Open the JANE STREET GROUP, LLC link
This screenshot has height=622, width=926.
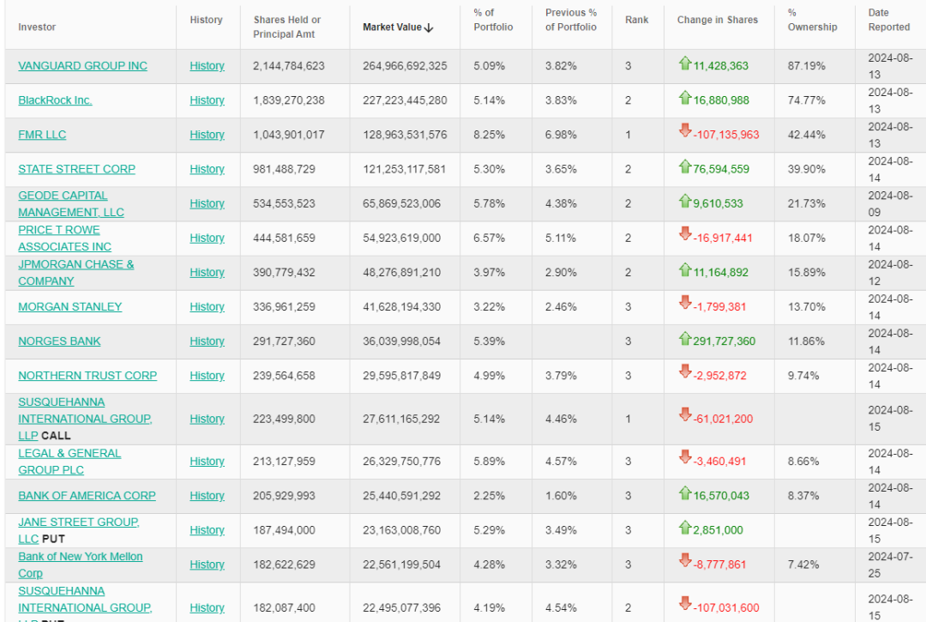pos(79,530)
